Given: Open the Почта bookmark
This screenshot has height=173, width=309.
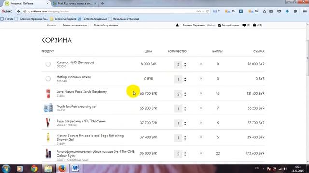Looking at the screenshot, I should 7,19.
